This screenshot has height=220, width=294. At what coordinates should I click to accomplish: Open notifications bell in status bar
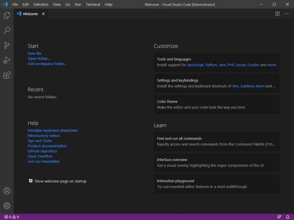click(287, 216)
